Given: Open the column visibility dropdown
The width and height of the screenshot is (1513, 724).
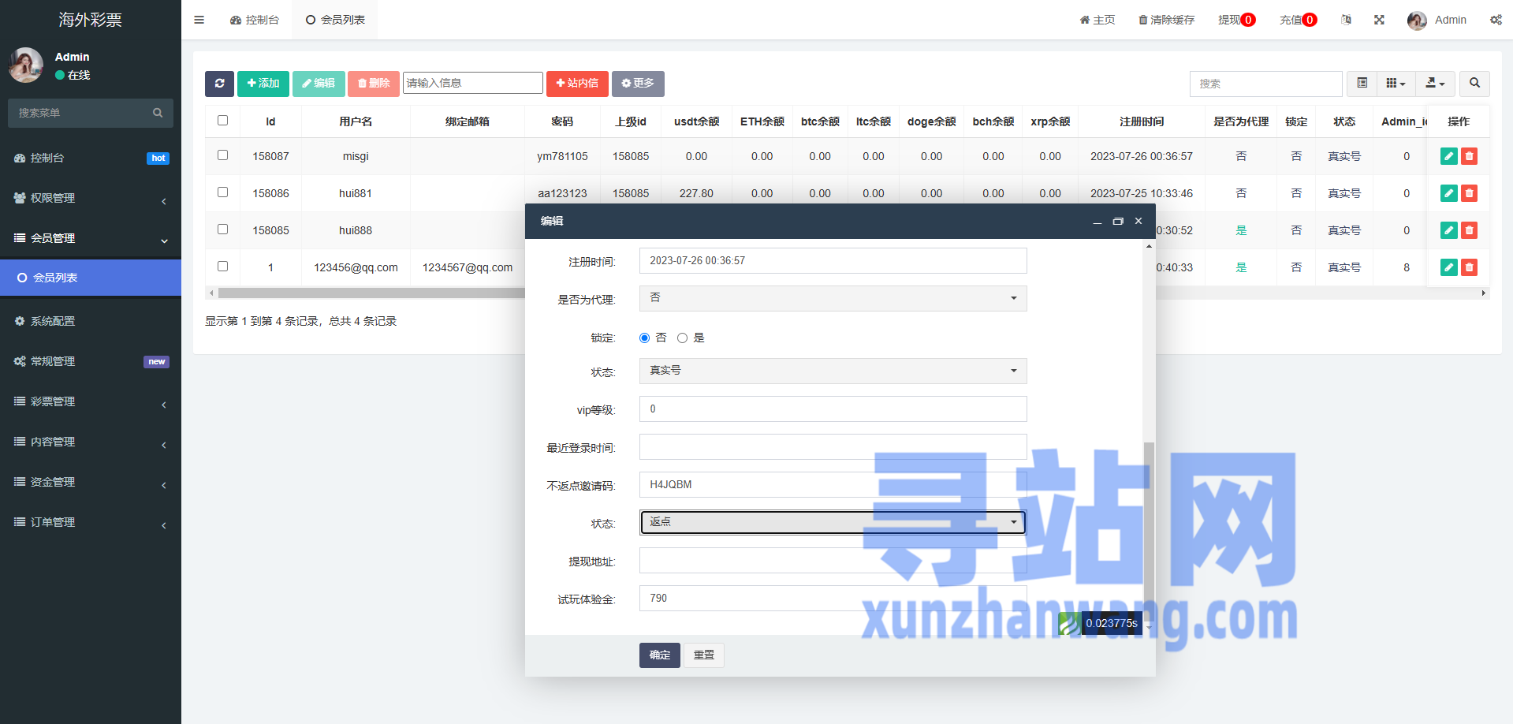Looking at the screenshot, I should click(x=1396, y=84).
